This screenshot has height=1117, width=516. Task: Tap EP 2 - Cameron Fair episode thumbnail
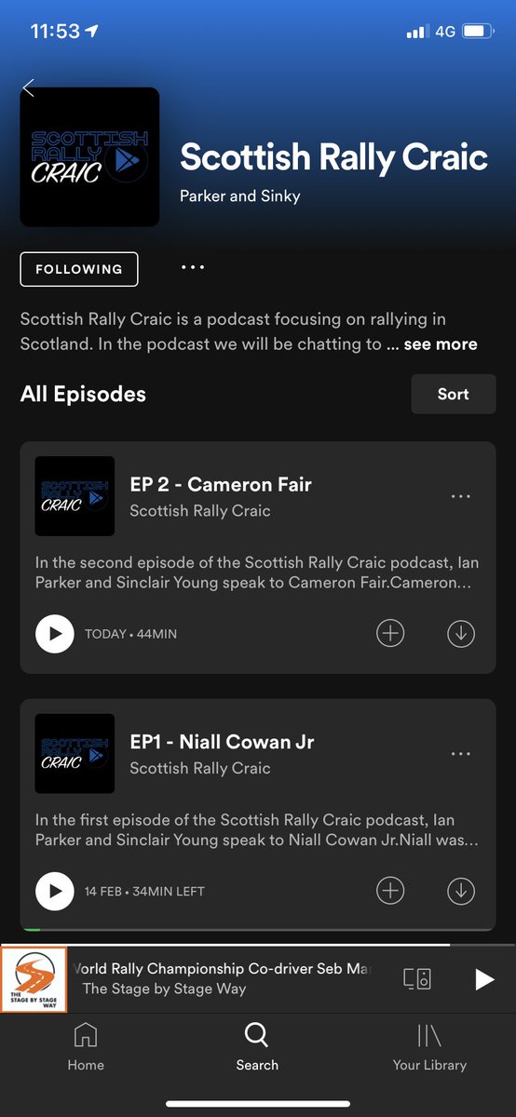(75, 496)
